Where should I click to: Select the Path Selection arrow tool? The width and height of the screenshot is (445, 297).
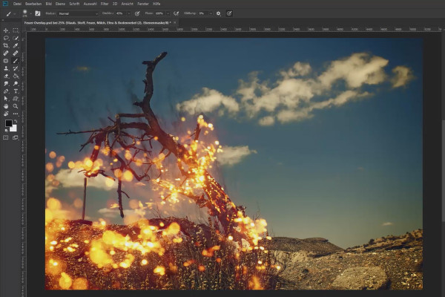[6, 99]
